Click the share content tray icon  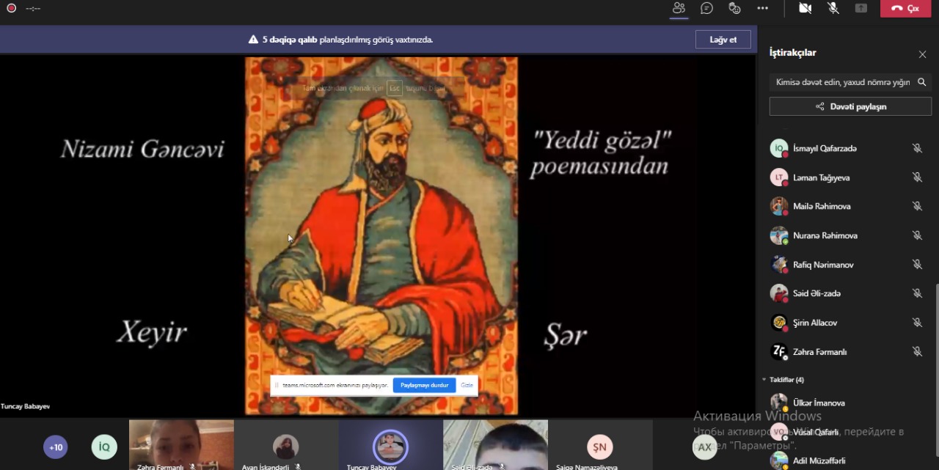861,8
